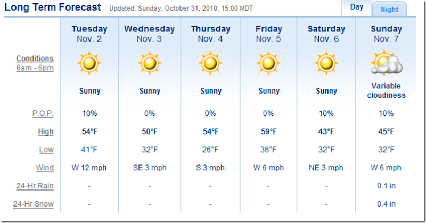Click the P.O.P. row label link
426x223 pixels.
(x=43, y=113)
